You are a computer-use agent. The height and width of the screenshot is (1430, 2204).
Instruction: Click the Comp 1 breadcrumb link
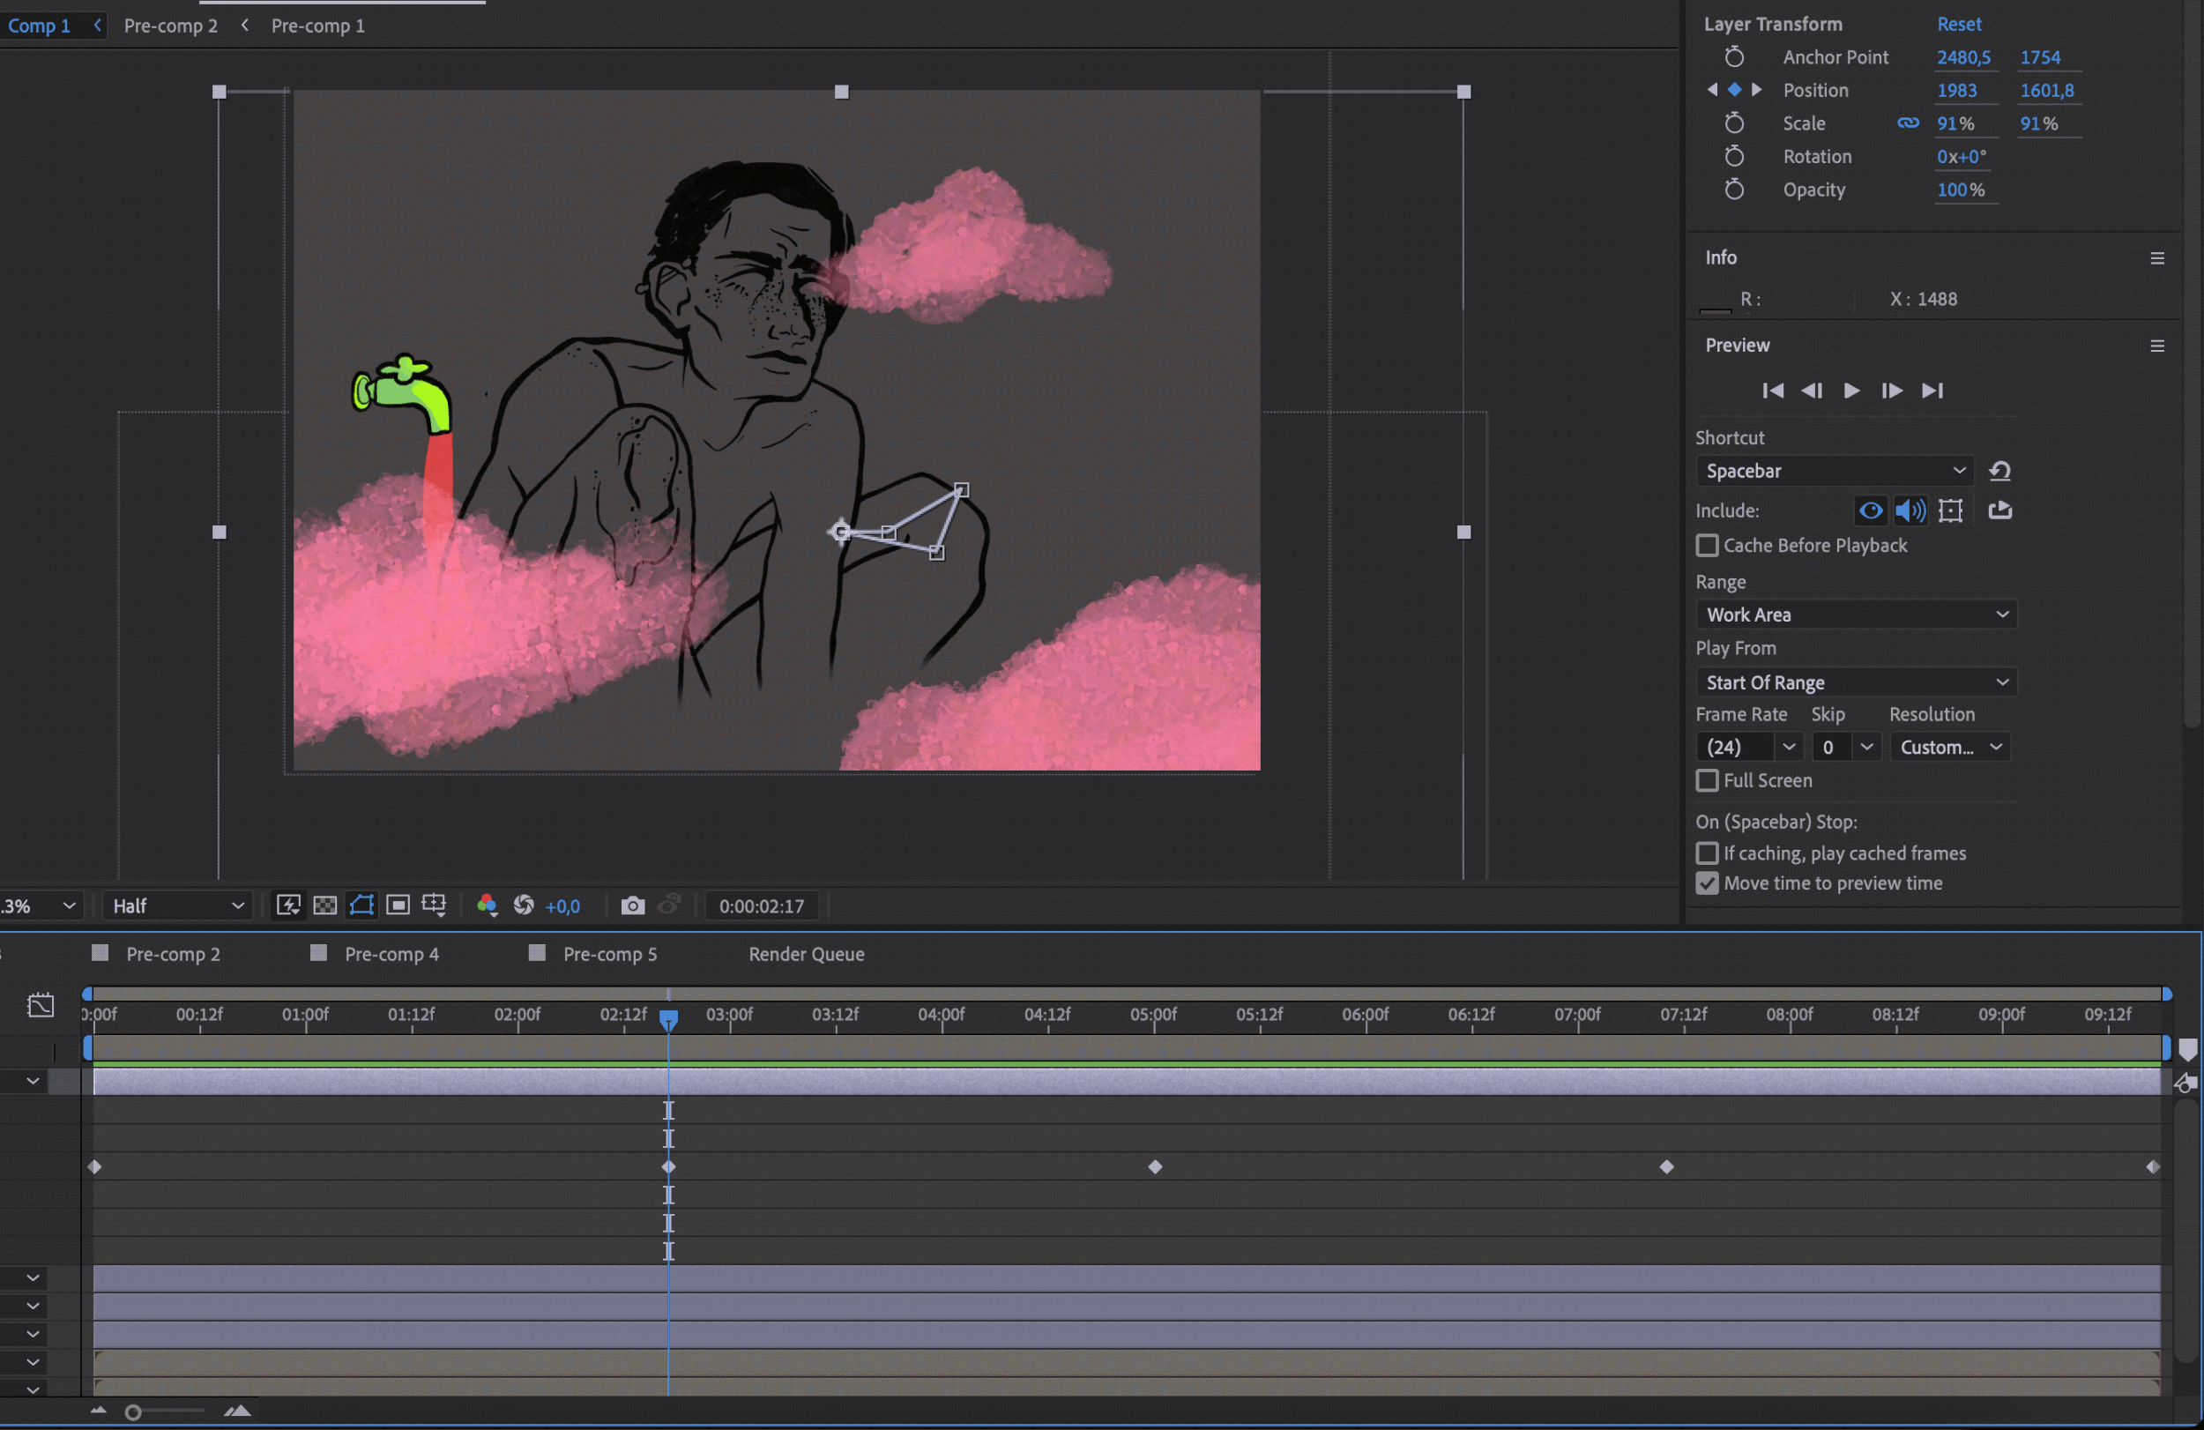click(x=39, y=25)
